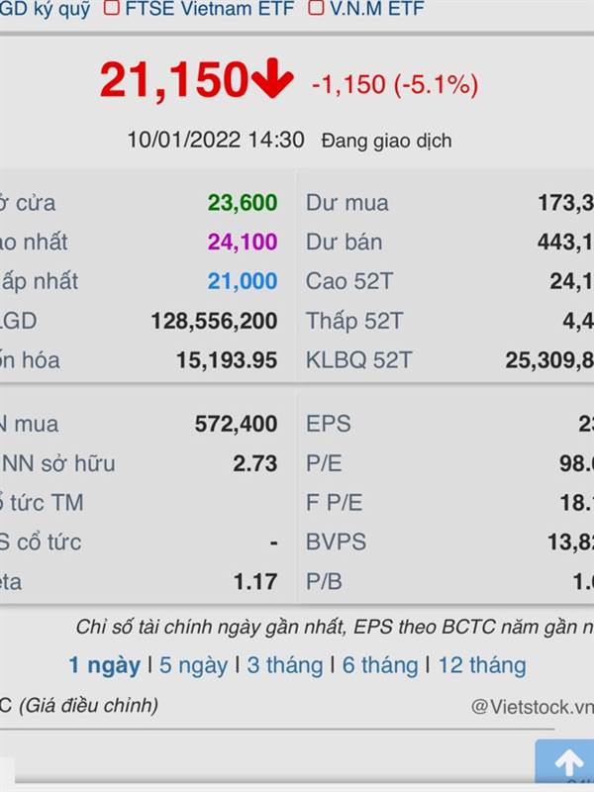Click the lowest price 21,000 value
The height and width of the screenshot is (792, 594).
(243, 281)
